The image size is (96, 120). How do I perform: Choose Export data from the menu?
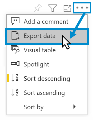(x=47, y=36)
